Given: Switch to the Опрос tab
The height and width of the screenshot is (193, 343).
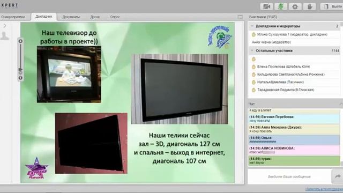Looking at the screenshot, I should click(x=115, y=17).
